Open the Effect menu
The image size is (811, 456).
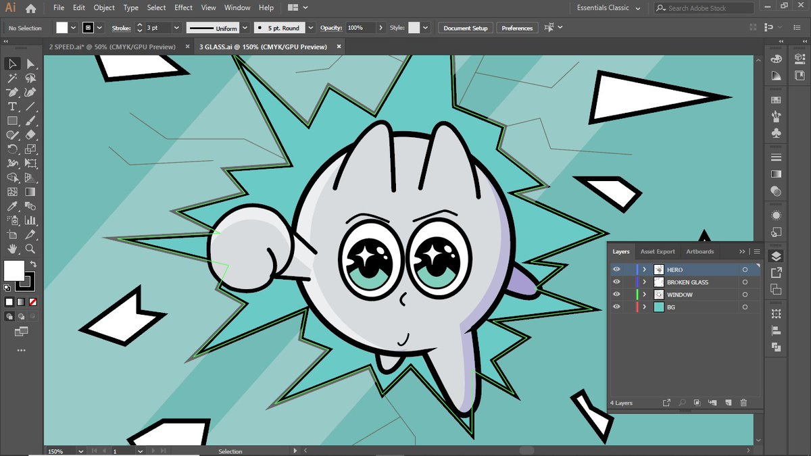[x=183, y=8]
